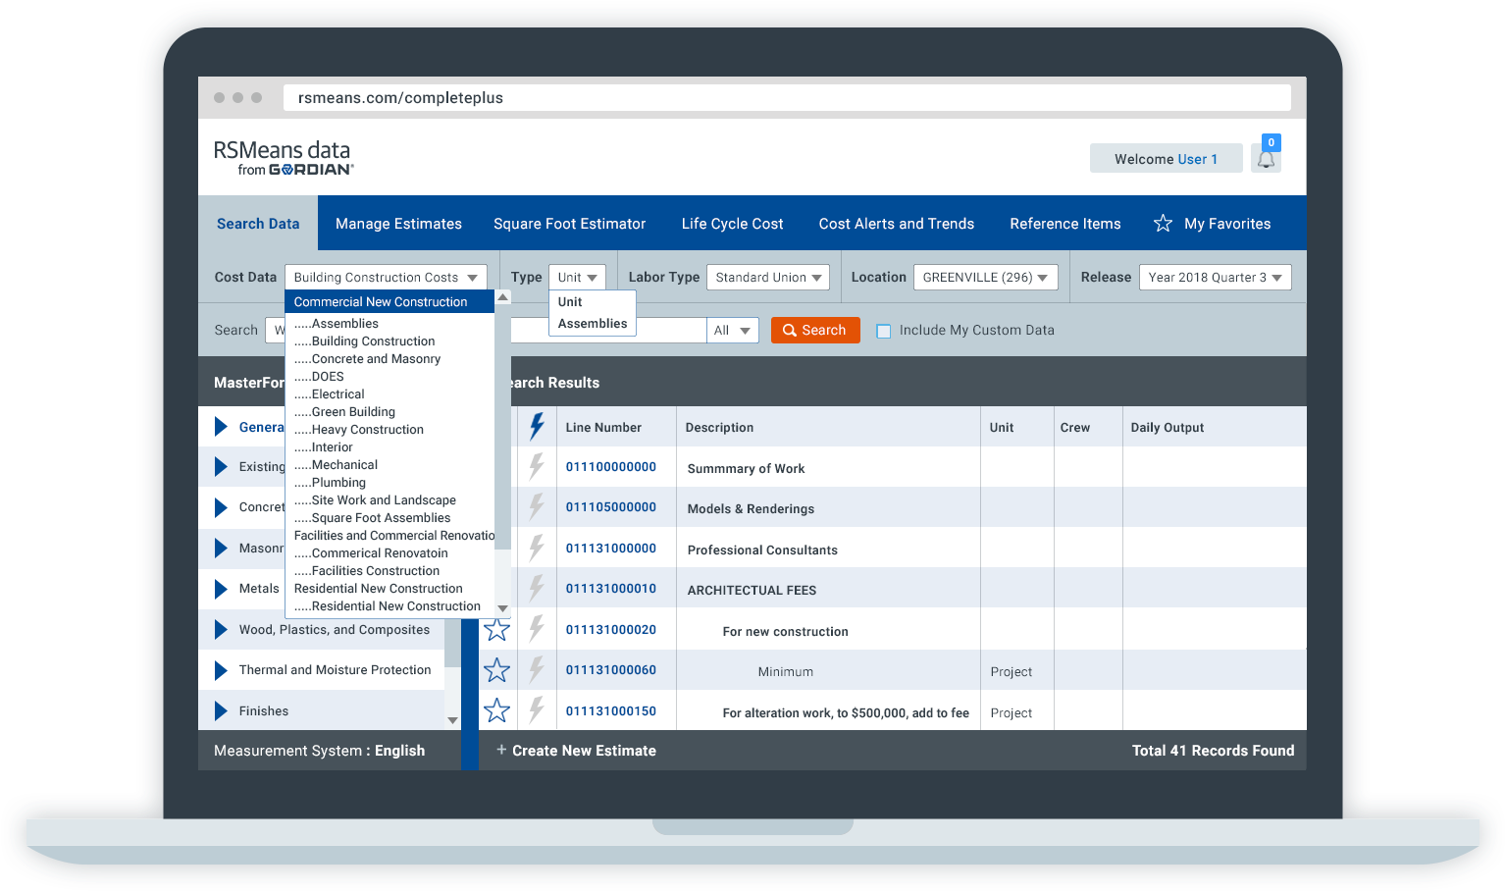Expand the Metals tree node
Image resolution: width=1505 pixels, height=891 pixels.
click(221, 589)
